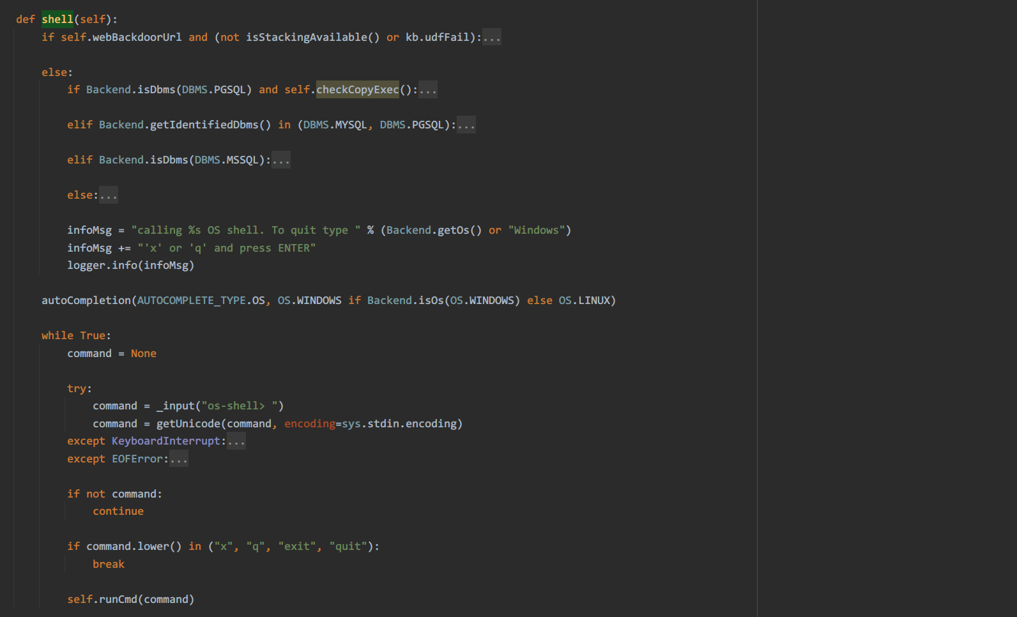1017x617 pixels.
Task: Click the "exit" string in the tuple
Action: 297,546
